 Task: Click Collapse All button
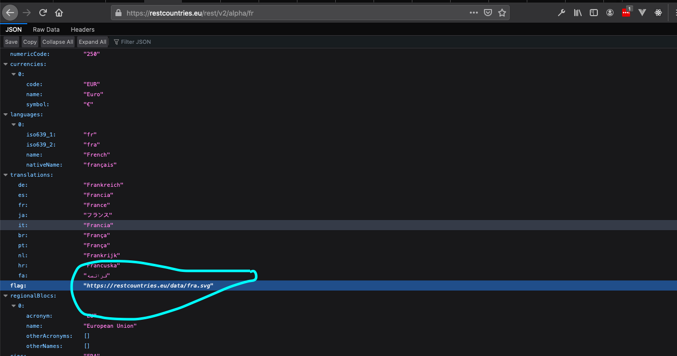pyautogui.click(x=57, y=42)
